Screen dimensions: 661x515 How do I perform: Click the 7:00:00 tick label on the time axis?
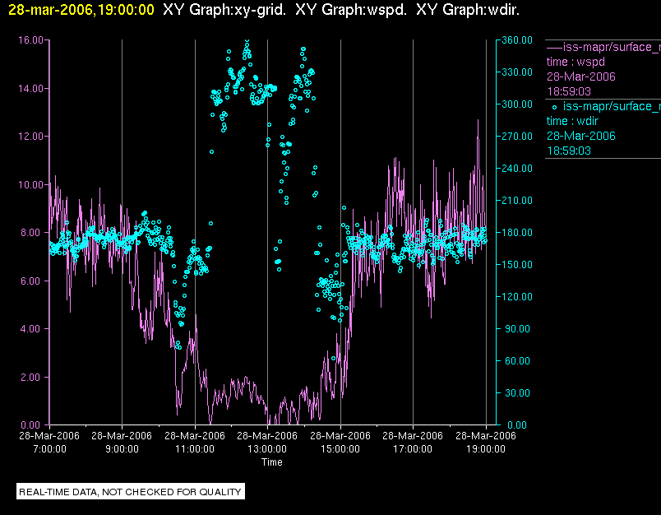coord(49,449)
